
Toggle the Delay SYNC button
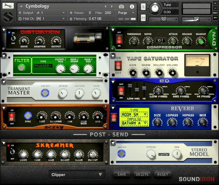[28, 116]
